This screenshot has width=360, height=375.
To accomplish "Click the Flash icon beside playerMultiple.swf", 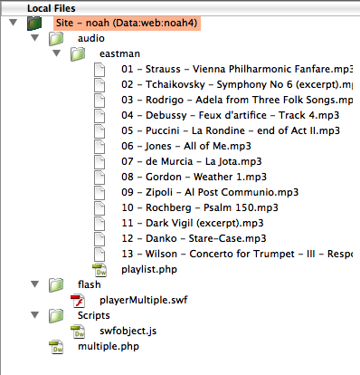I will pos(78,301).
